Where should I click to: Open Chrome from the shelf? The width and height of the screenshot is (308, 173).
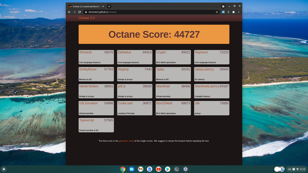[123, 169]
